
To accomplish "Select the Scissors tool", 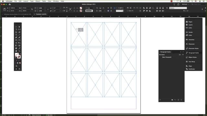I will [16, 43].
